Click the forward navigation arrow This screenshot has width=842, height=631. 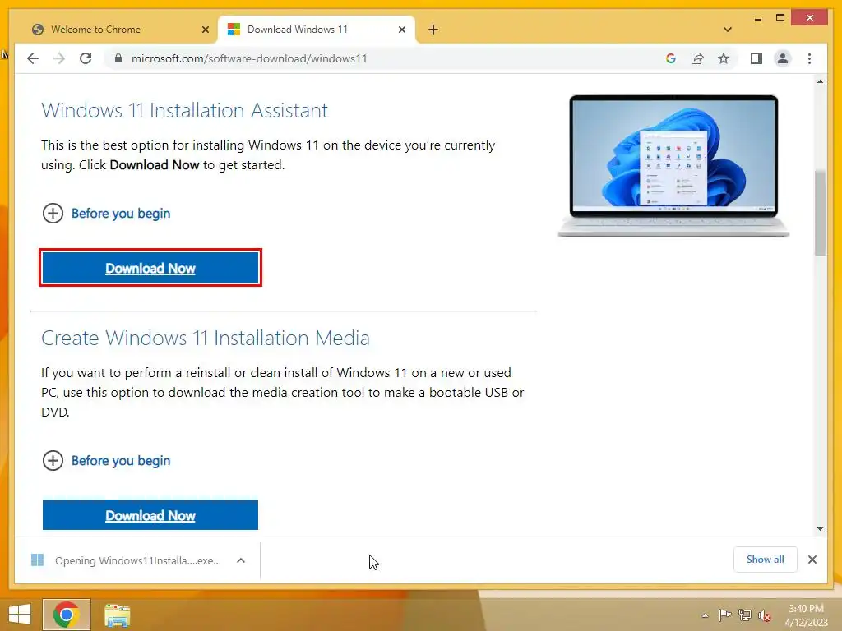pos(59,58)
